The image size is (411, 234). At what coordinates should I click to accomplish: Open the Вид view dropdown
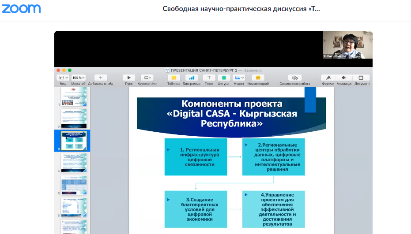coord(63,78)
